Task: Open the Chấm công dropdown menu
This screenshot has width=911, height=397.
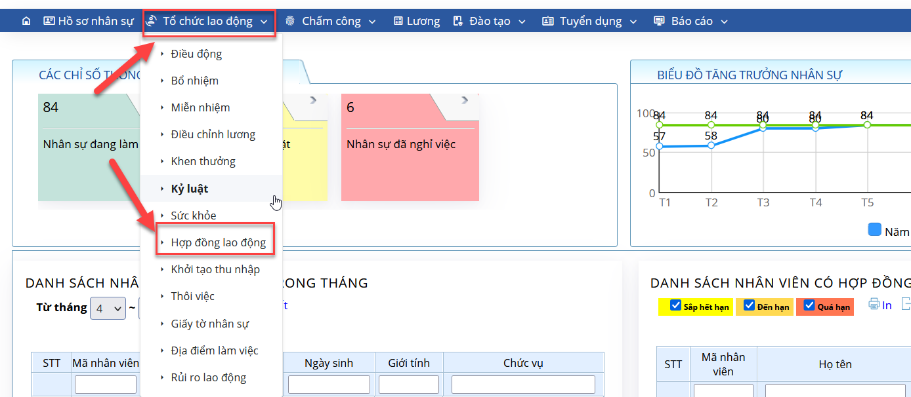Action: tap(331, 21)
